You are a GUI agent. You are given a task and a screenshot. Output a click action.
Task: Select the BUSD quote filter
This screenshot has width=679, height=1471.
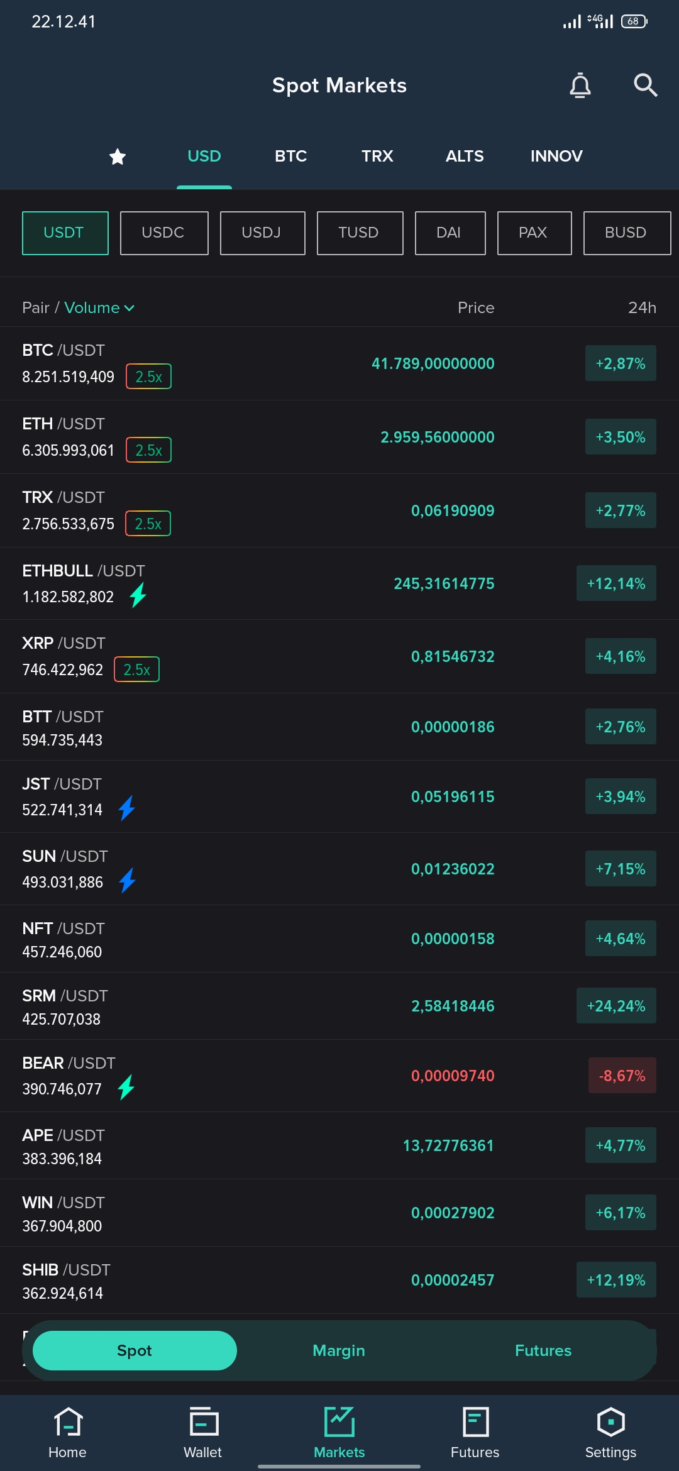click(x=626, y=233)
